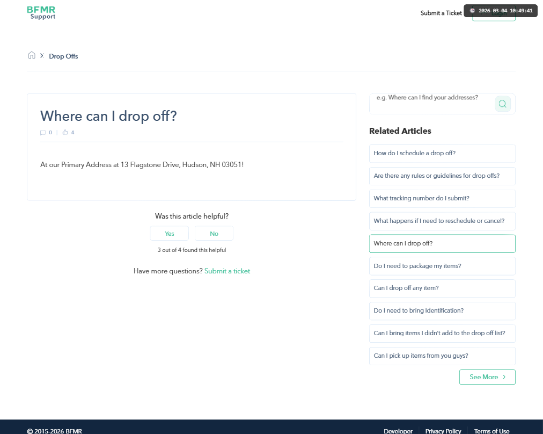The image size is (543, 434).
Task: Open 'What happens if I need to reschedule' article
Action: 442,221
